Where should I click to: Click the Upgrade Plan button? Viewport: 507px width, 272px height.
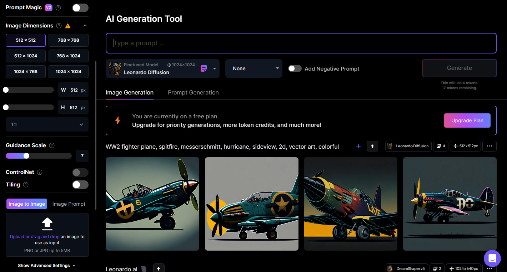(x=467, y=120)
